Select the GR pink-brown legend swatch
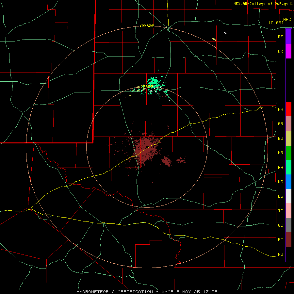This screenshot has height=294, width=294. (x=288, y=124)
